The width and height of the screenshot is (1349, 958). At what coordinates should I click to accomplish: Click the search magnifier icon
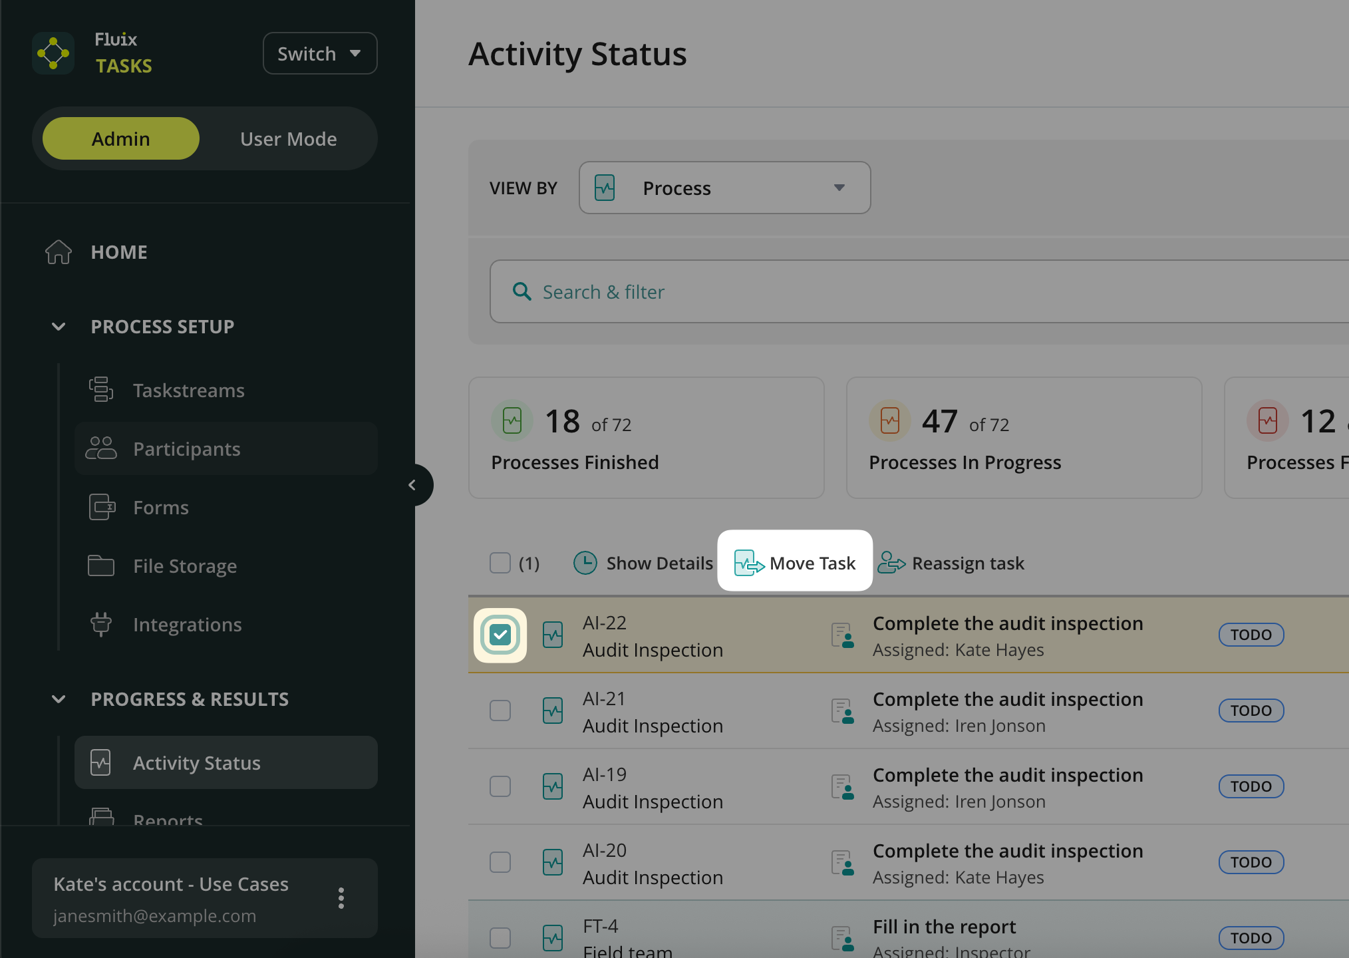point(522,291)
